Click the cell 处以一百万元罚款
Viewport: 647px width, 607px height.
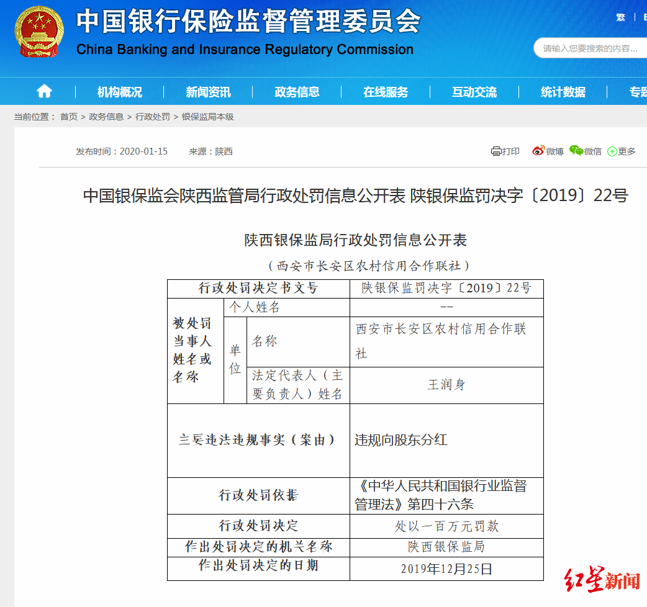tap(446, 526)
